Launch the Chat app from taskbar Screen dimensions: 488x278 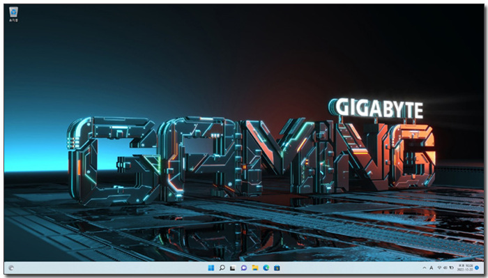point(244,268)
